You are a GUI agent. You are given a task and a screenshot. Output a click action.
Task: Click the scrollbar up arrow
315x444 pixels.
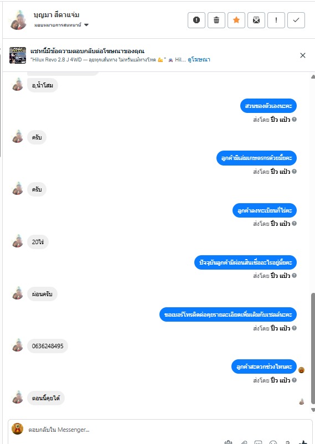click(x=313, y=76)
